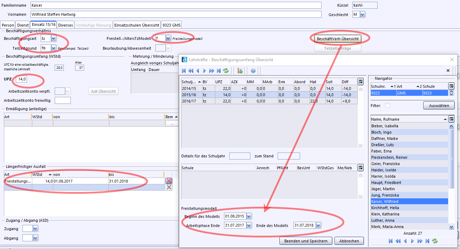Open Arbeitsphase Ende date dropdown
460x249 pixels.
[249, 226]
